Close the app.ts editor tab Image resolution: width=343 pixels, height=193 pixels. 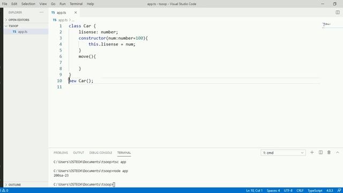(x=76, y=13)
